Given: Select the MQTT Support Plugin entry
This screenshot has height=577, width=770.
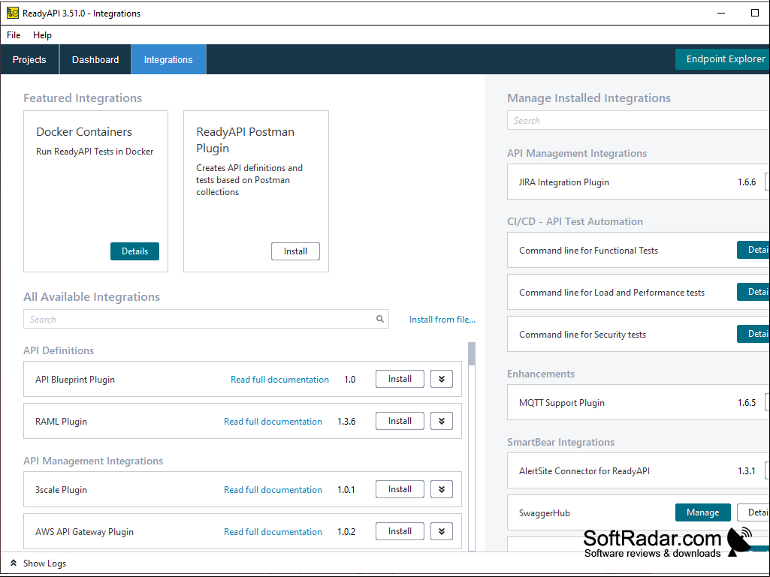Looking at the screenshot, I should tap(639, 402).
